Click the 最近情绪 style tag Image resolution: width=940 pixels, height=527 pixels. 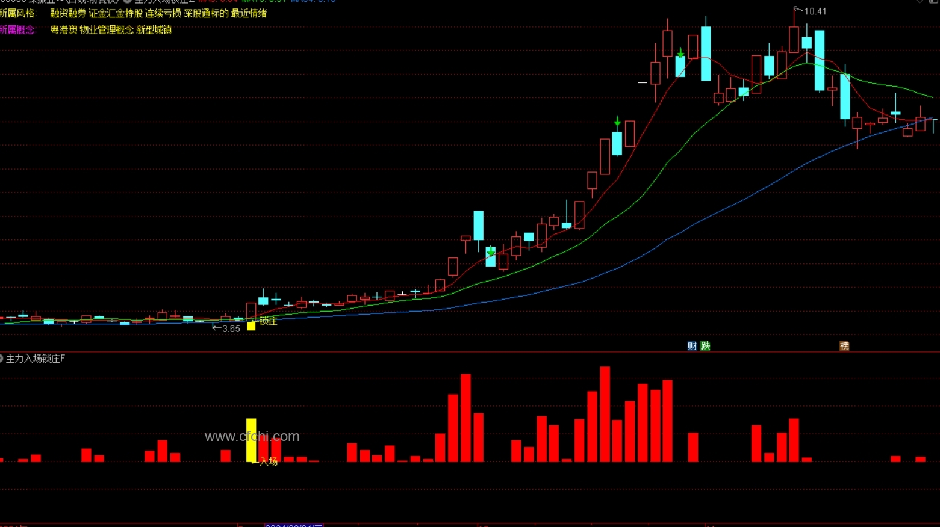(249, 13)
